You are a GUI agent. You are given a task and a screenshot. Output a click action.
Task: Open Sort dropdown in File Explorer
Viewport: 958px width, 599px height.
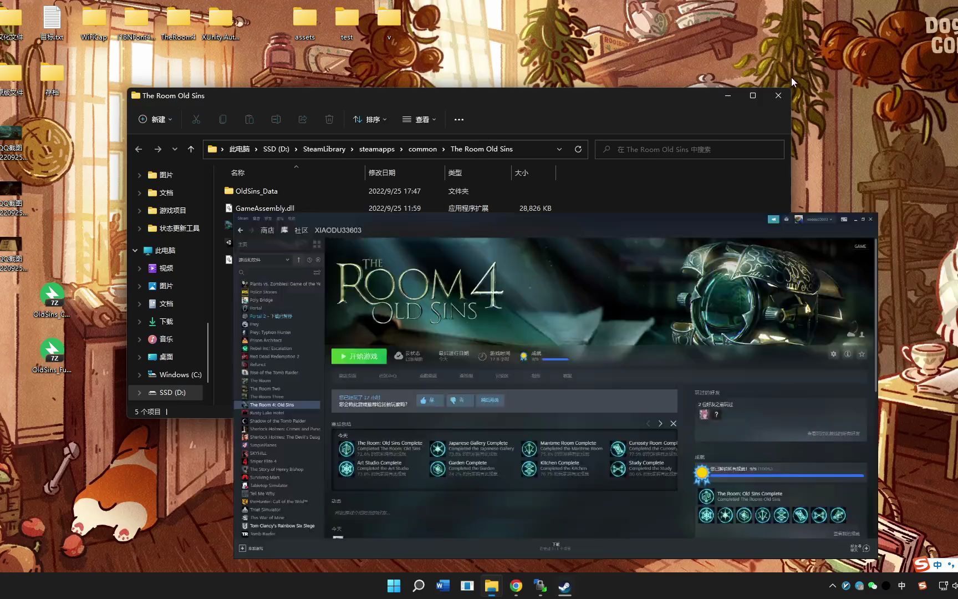(x=370, y=119)
